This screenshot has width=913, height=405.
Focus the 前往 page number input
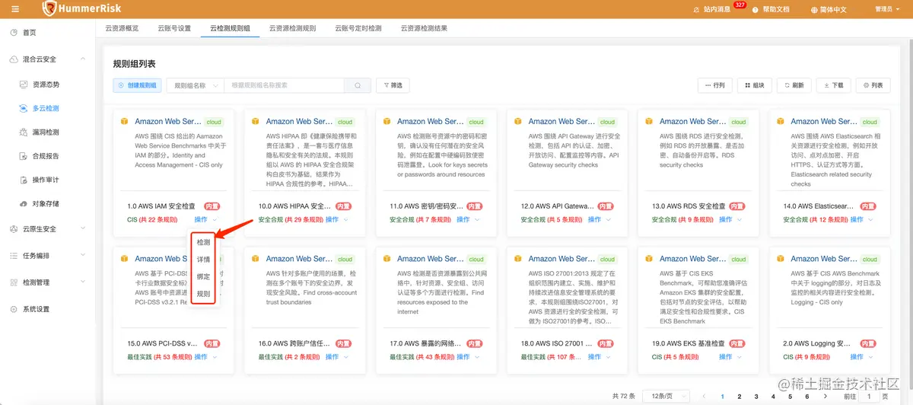point(868,397)
